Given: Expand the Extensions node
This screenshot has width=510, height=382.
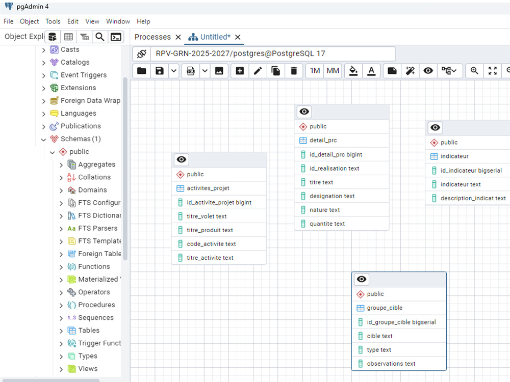Looking at the screenshot, I should coord(43,88).
